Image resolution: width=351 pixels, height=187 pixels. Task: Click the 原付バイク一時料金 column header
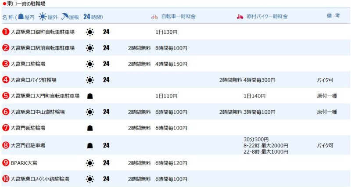(x=267, y=16)
